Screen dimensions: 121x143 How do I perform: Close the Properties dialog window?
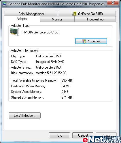click(x=113, y=3)
